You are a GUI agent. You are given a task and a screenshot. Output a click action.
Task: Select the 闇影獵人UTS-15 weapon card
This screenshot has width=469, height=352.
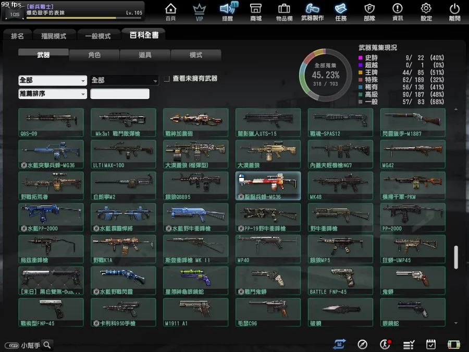click(x=268, y=123)
